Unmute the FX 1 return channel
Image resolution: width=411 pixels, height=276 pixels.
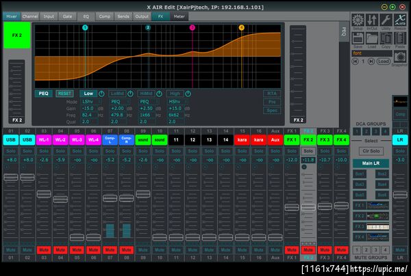tap(292, 250)
